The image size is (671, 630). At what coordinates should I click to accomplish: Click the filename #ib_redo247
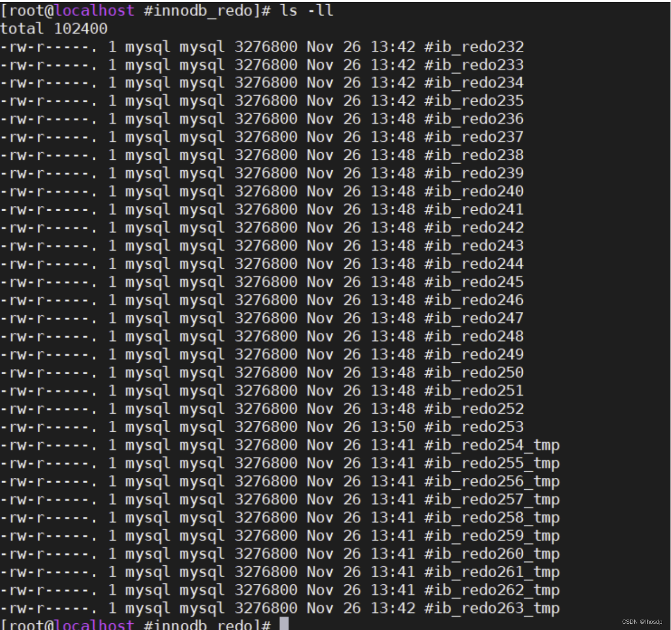tap(474, 319)
